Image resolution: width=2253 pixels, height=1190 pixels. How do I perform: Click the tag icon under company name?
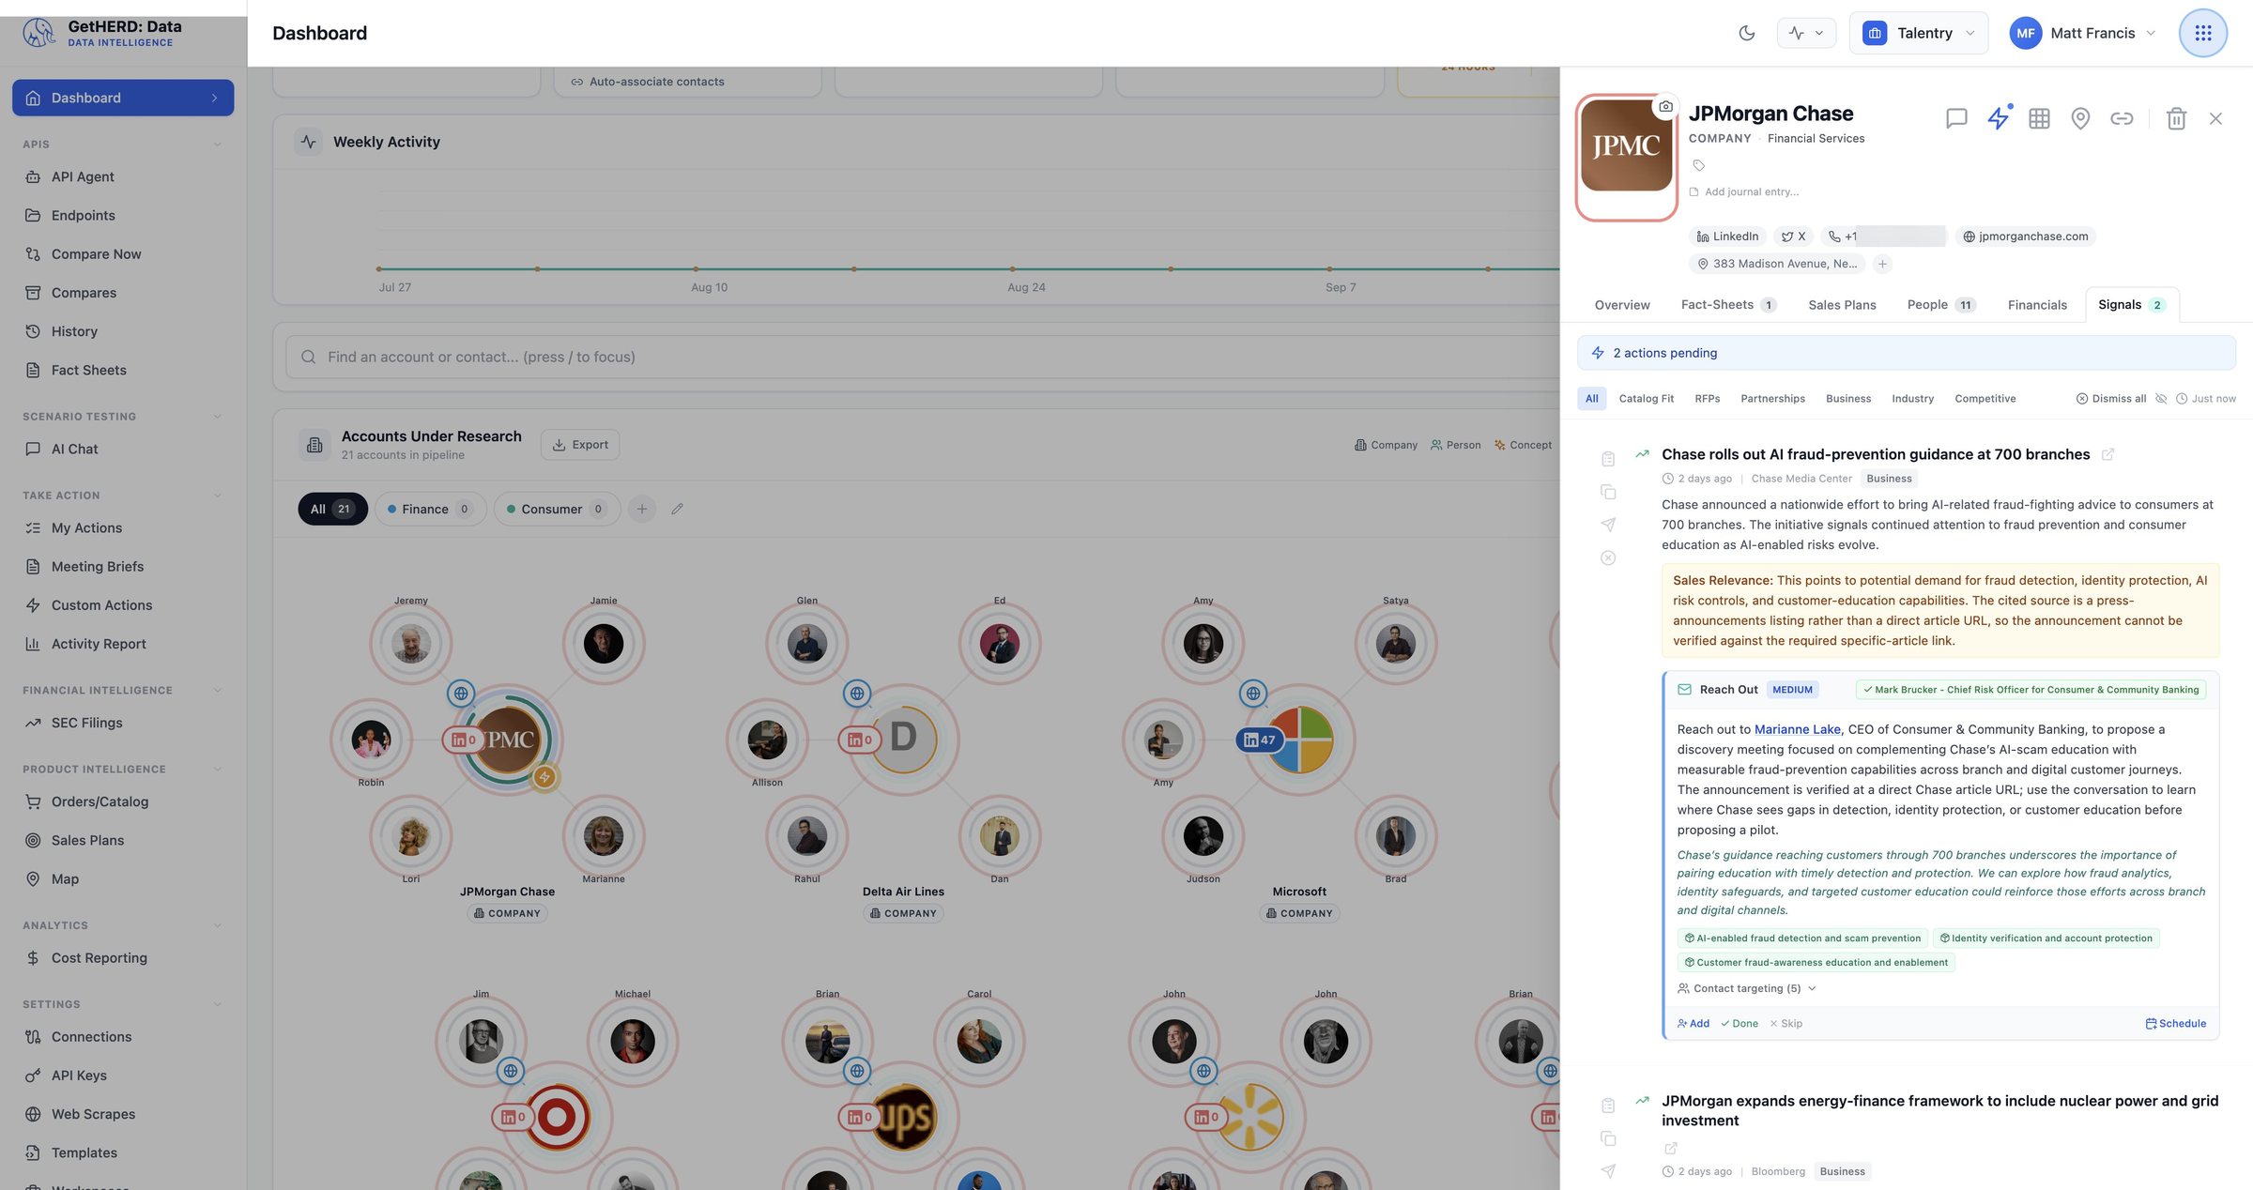pos(1698,165)
